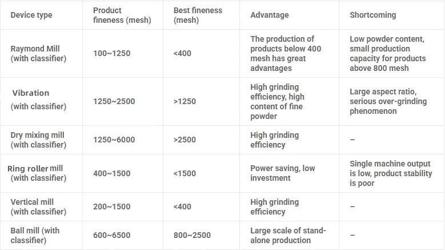445x250 pixels.
Task: Click the Device type column header
Action: [x=31, y=15]
